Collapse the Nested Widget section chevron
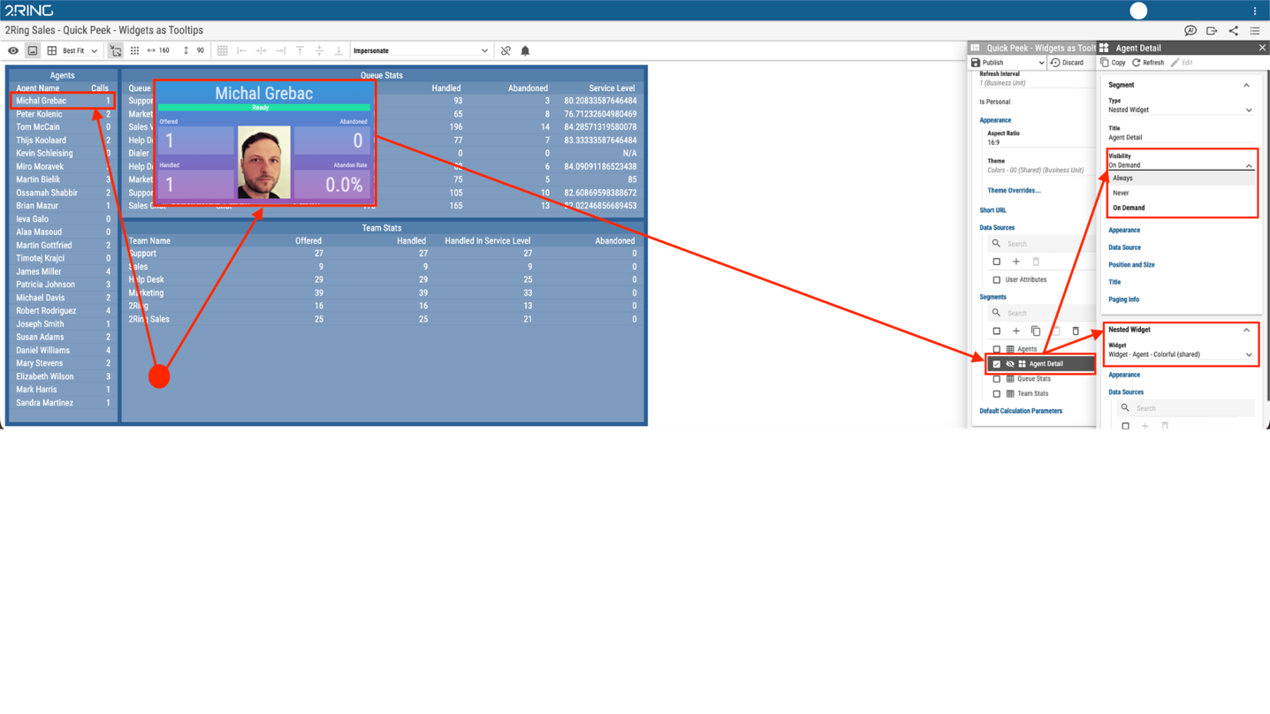Image resolution: width=1270 pixels, height=714 pixels. pos(1247,330)
